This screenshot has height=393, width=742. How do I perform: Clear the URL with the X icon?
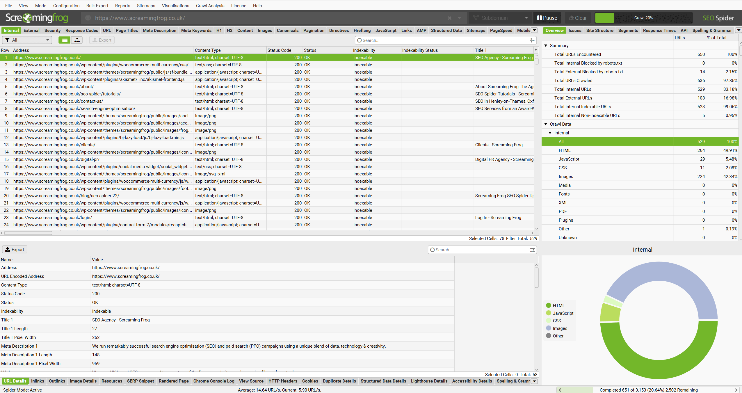click(x=450, y=18)
